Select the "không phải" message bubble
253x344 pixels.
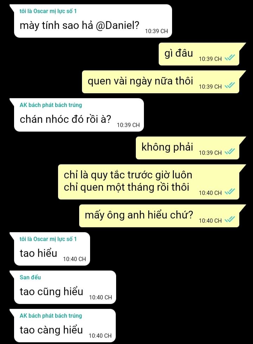pos(188,148)
